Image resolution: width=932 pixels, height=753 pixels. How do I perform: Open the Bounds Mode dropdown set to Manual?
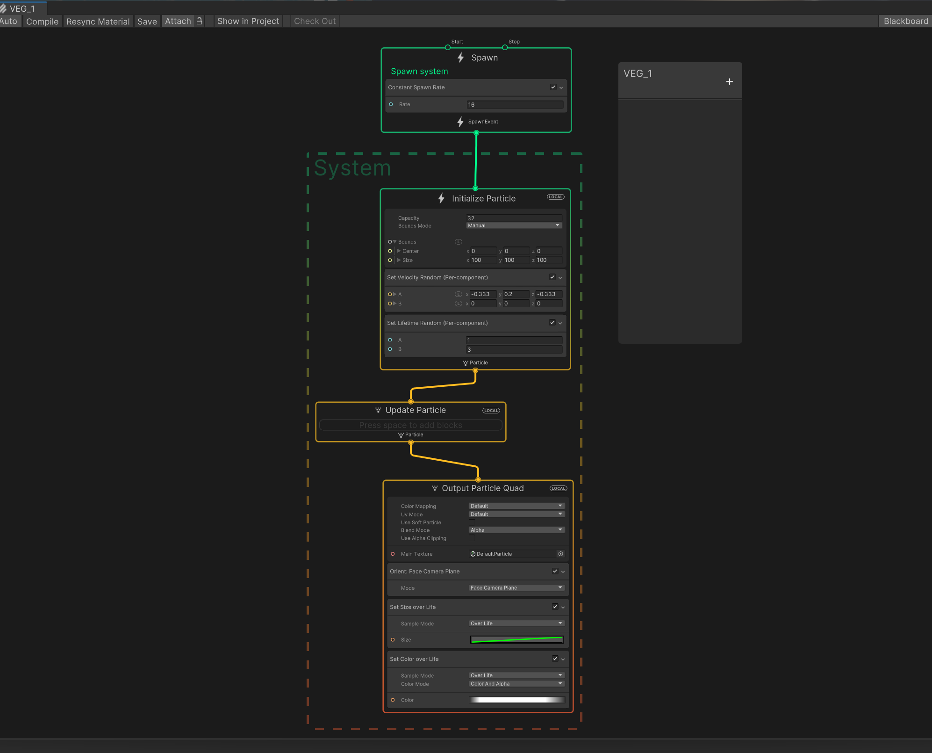click(x=513, y=225)
